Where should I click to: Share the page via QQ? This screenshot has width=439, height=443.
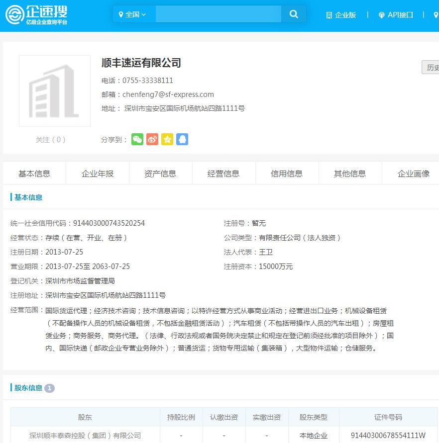click(x=182, y=139)
